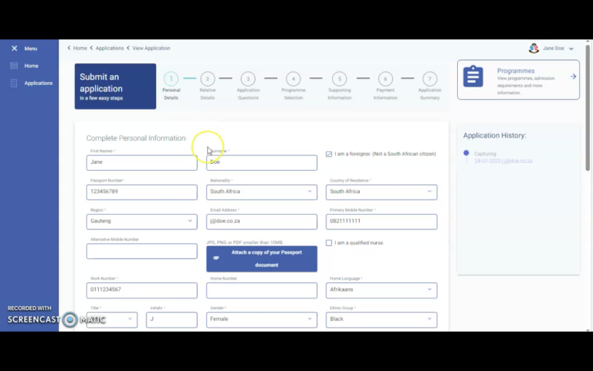Go to step 4 Programme Selection
This screenshot has width=593, height=371.
[x=293, y=79]
